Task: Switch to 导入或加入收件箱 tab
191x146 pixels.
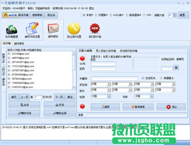Action: coord(106,51)
